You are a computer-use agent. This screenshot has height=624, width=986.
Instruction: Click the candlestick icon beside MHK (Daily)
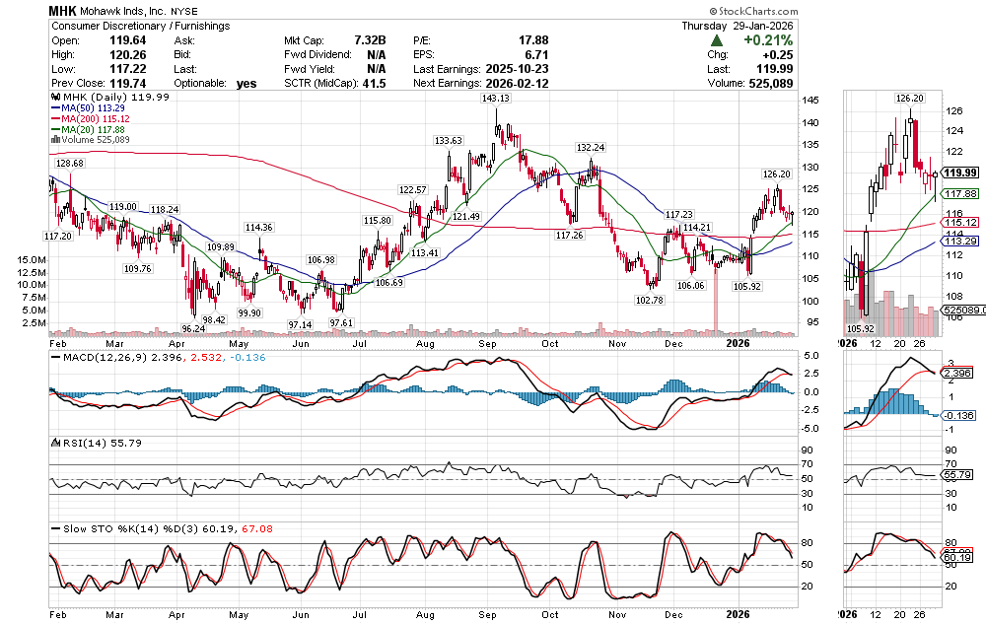tap(54, 99)
